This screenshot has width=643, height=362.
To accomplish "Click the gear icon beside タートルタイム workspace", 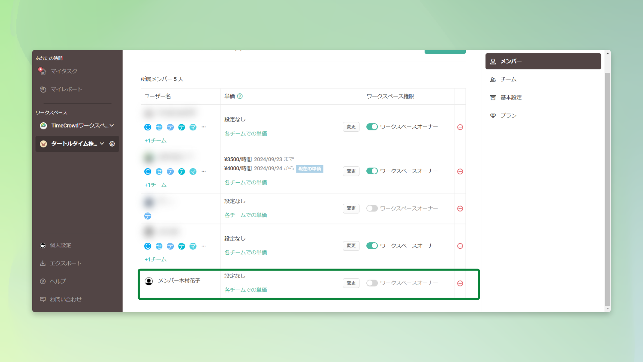I will point(112,144).
